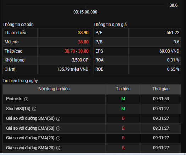Click the info icon next to Piotroski

(x=26, y=99)
